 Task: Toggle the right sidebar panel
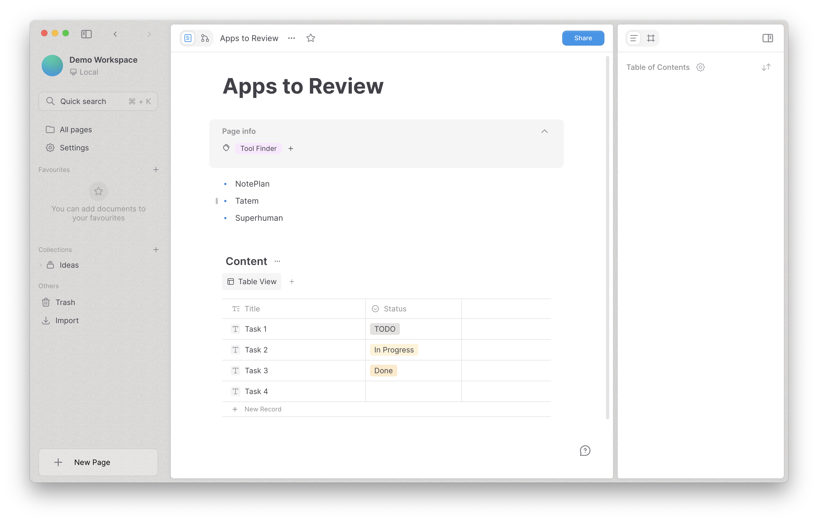pyautogui.click(x=768, y=38)
